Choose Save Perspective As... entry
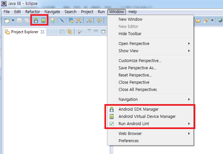The height and width of the screenshot is (154, 223). pyautogui.click(x=151, y=68)
